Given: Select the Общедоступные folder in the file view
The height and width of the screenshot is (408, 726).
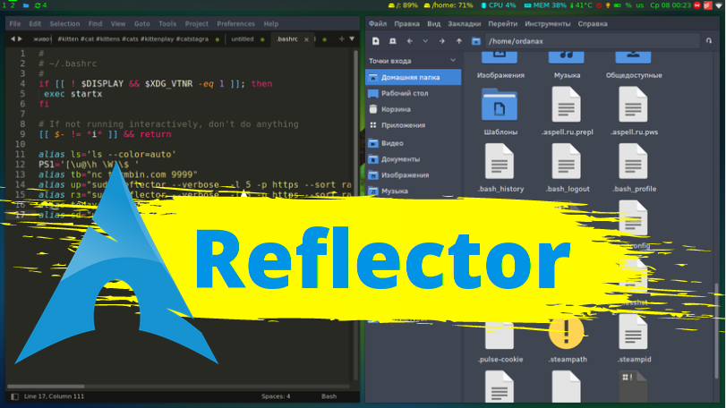Looking at the screenshot, I should 633,58.
